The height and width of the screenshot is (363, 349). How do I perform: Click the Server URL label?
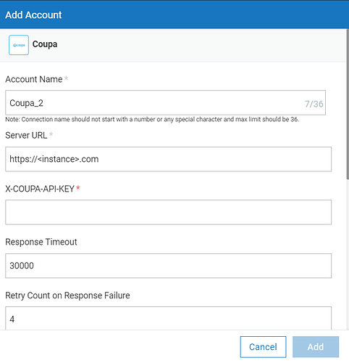[x=26, y=135]
